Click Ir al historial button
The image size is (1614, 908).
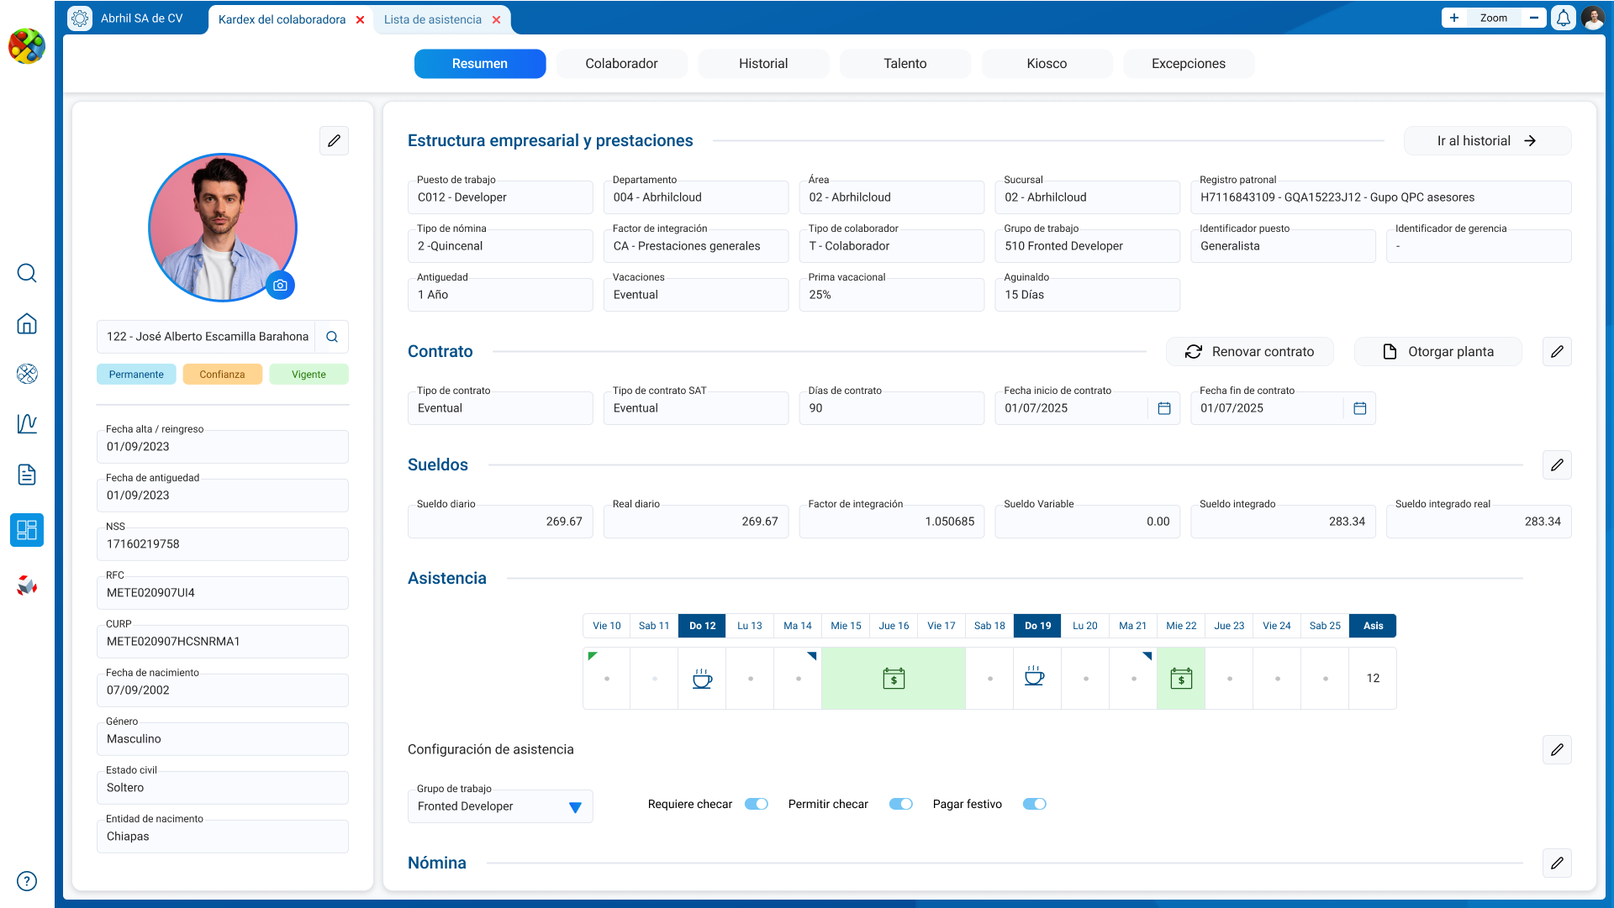click(1486, 141)
